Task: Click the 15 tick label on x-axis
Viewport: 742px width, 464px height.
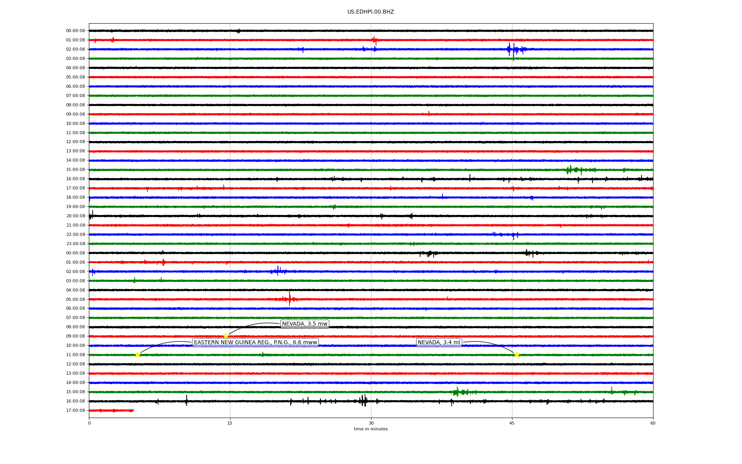Action: [230, 423]
